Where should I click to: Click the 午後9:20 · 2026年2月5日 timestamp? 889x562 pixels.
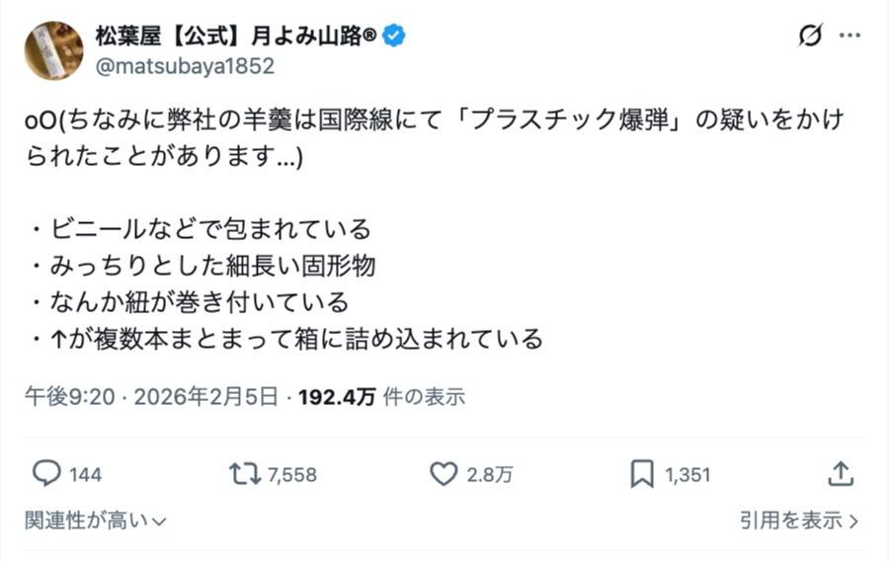pyautogui.click(x=151, y=397)
